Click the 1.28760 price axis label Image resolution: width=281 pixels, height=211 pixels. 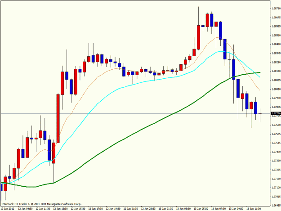click(276, 9)
